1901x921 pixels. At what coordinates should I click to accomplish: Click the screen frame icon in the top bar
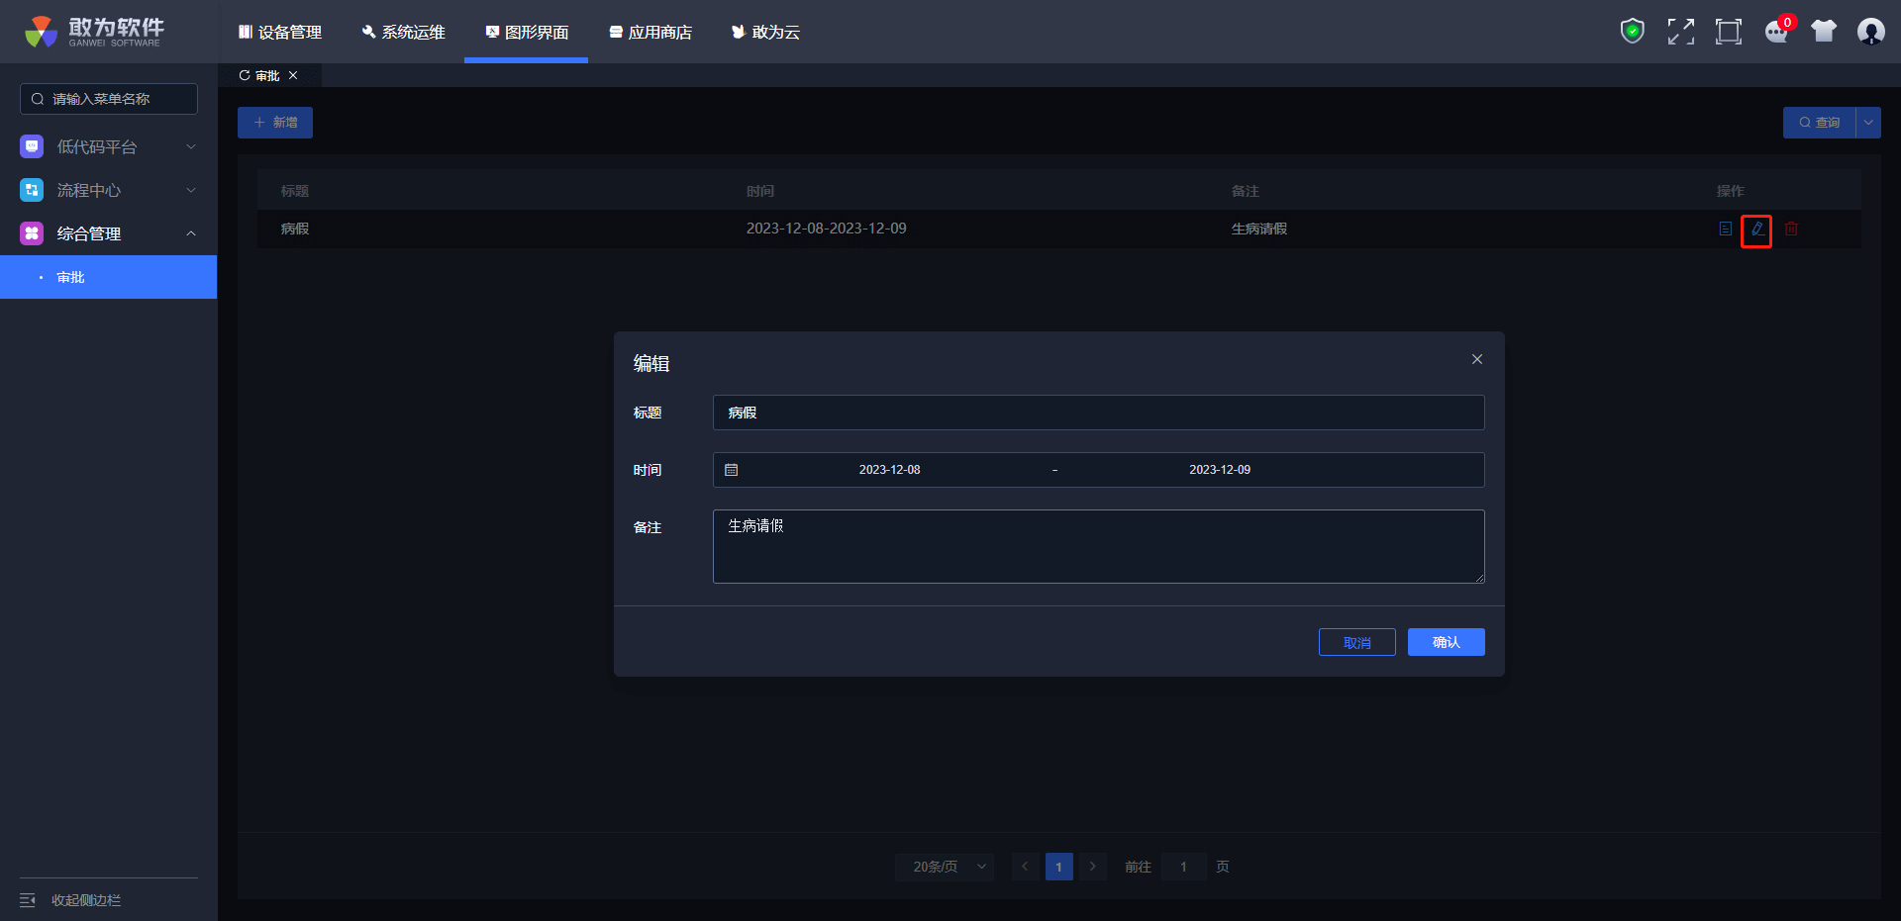(x=1728, y=32)
